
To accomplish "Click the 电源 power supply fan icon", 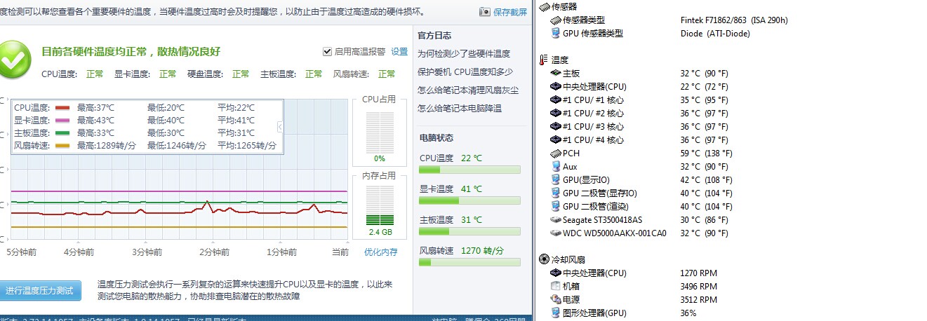I will tap(556, 300).
